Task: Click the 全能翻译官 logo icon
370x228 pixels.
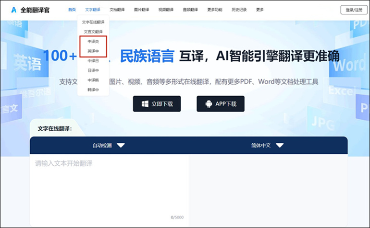Action: coord(14,10)
